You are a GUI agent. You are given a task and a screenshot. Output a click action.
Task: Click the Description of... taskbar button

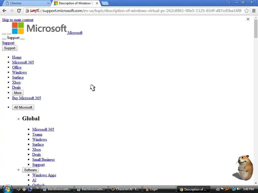pos(193,189)
